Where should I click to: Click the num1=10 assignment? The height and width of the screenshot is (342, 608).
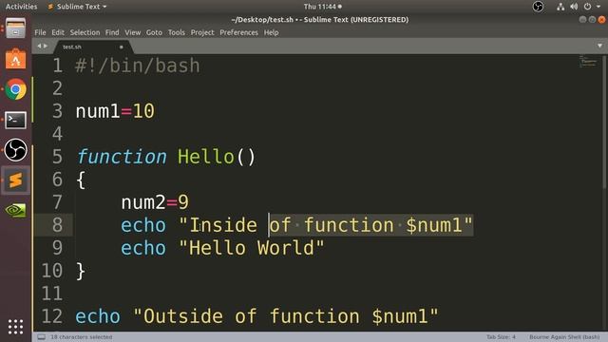click(115, 111)
